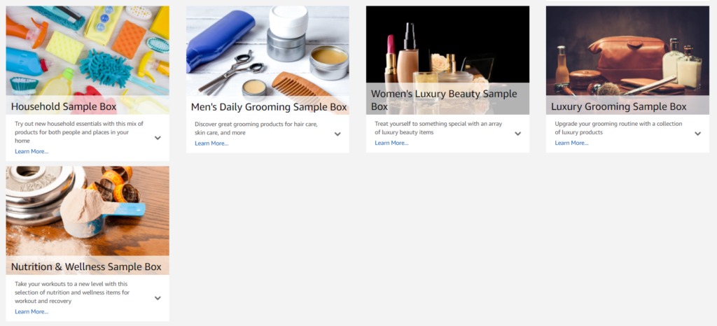Open Learn More under Men's Daily Grooming
The height and width of the screenshot is (326, 717).
[x=211, y=143]
